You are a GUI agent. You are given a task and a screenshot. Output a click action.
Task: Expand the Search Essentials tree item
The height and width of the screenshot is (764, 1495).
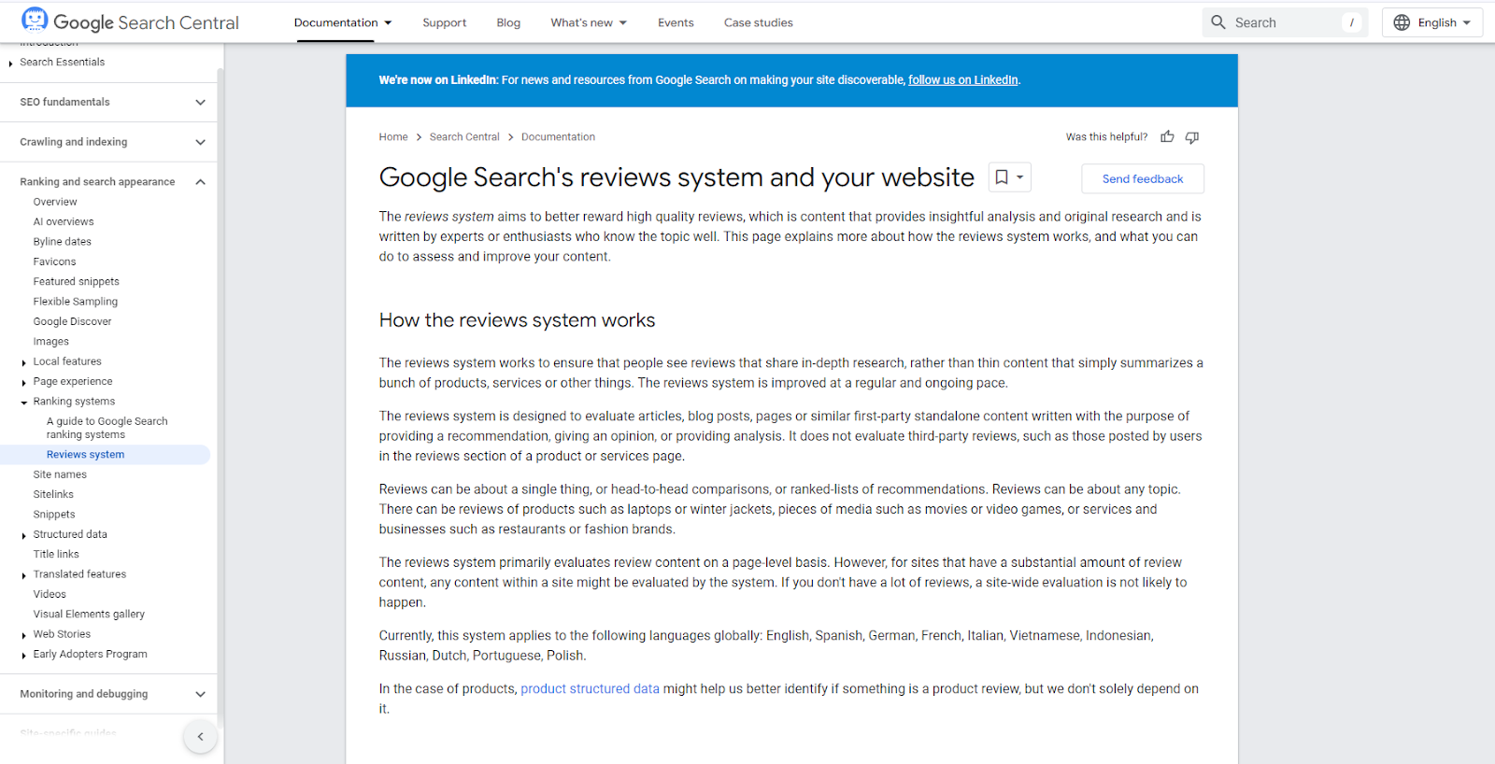point(10,64)
